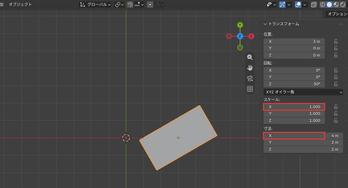Toggle snapping magnet icon
The width and height of the screenshot is (348, 188).
(130, 5)
